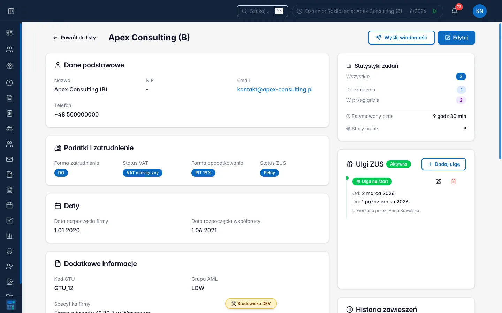
Task: Focus the Szukaj search field
Action: pos(263,11)
